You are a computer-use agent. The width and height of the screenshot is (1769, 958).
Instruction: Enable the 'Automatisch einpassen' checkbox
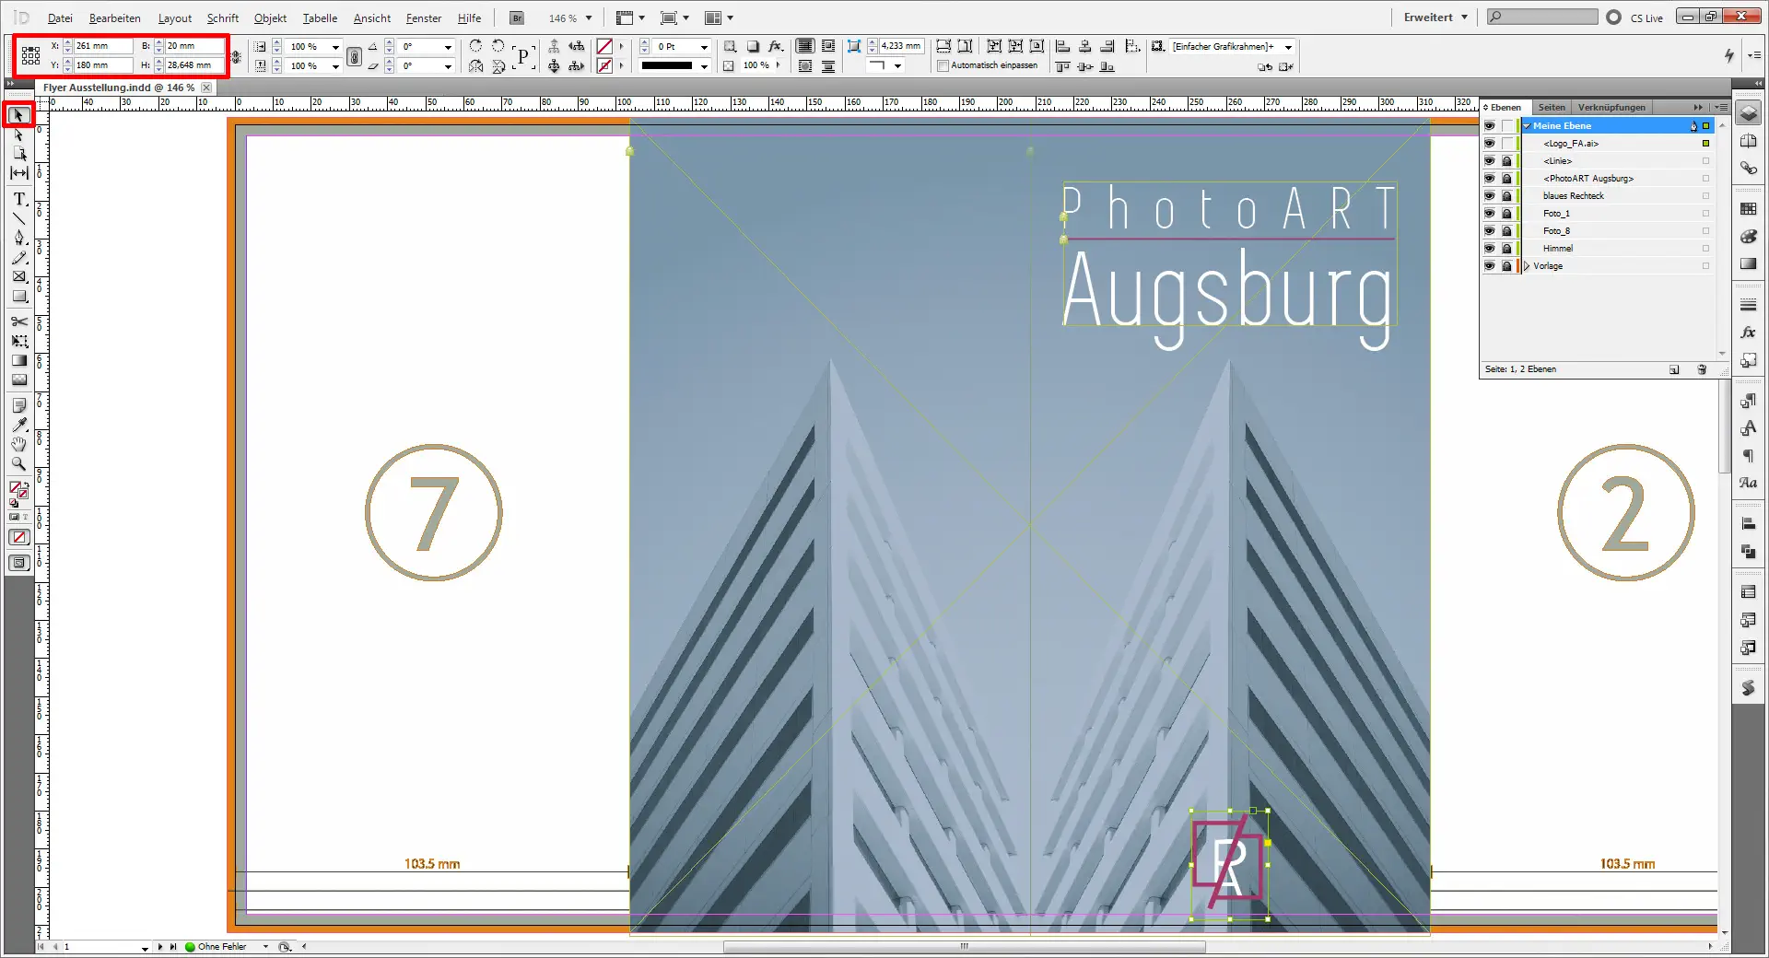pos(943,65)
